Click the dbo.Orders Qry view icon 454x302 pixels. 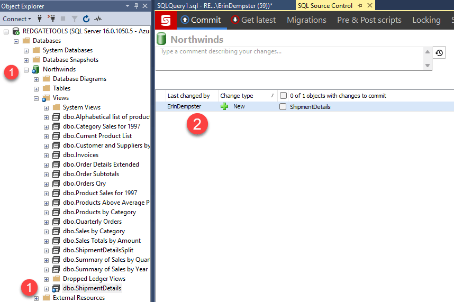point(56,184)
